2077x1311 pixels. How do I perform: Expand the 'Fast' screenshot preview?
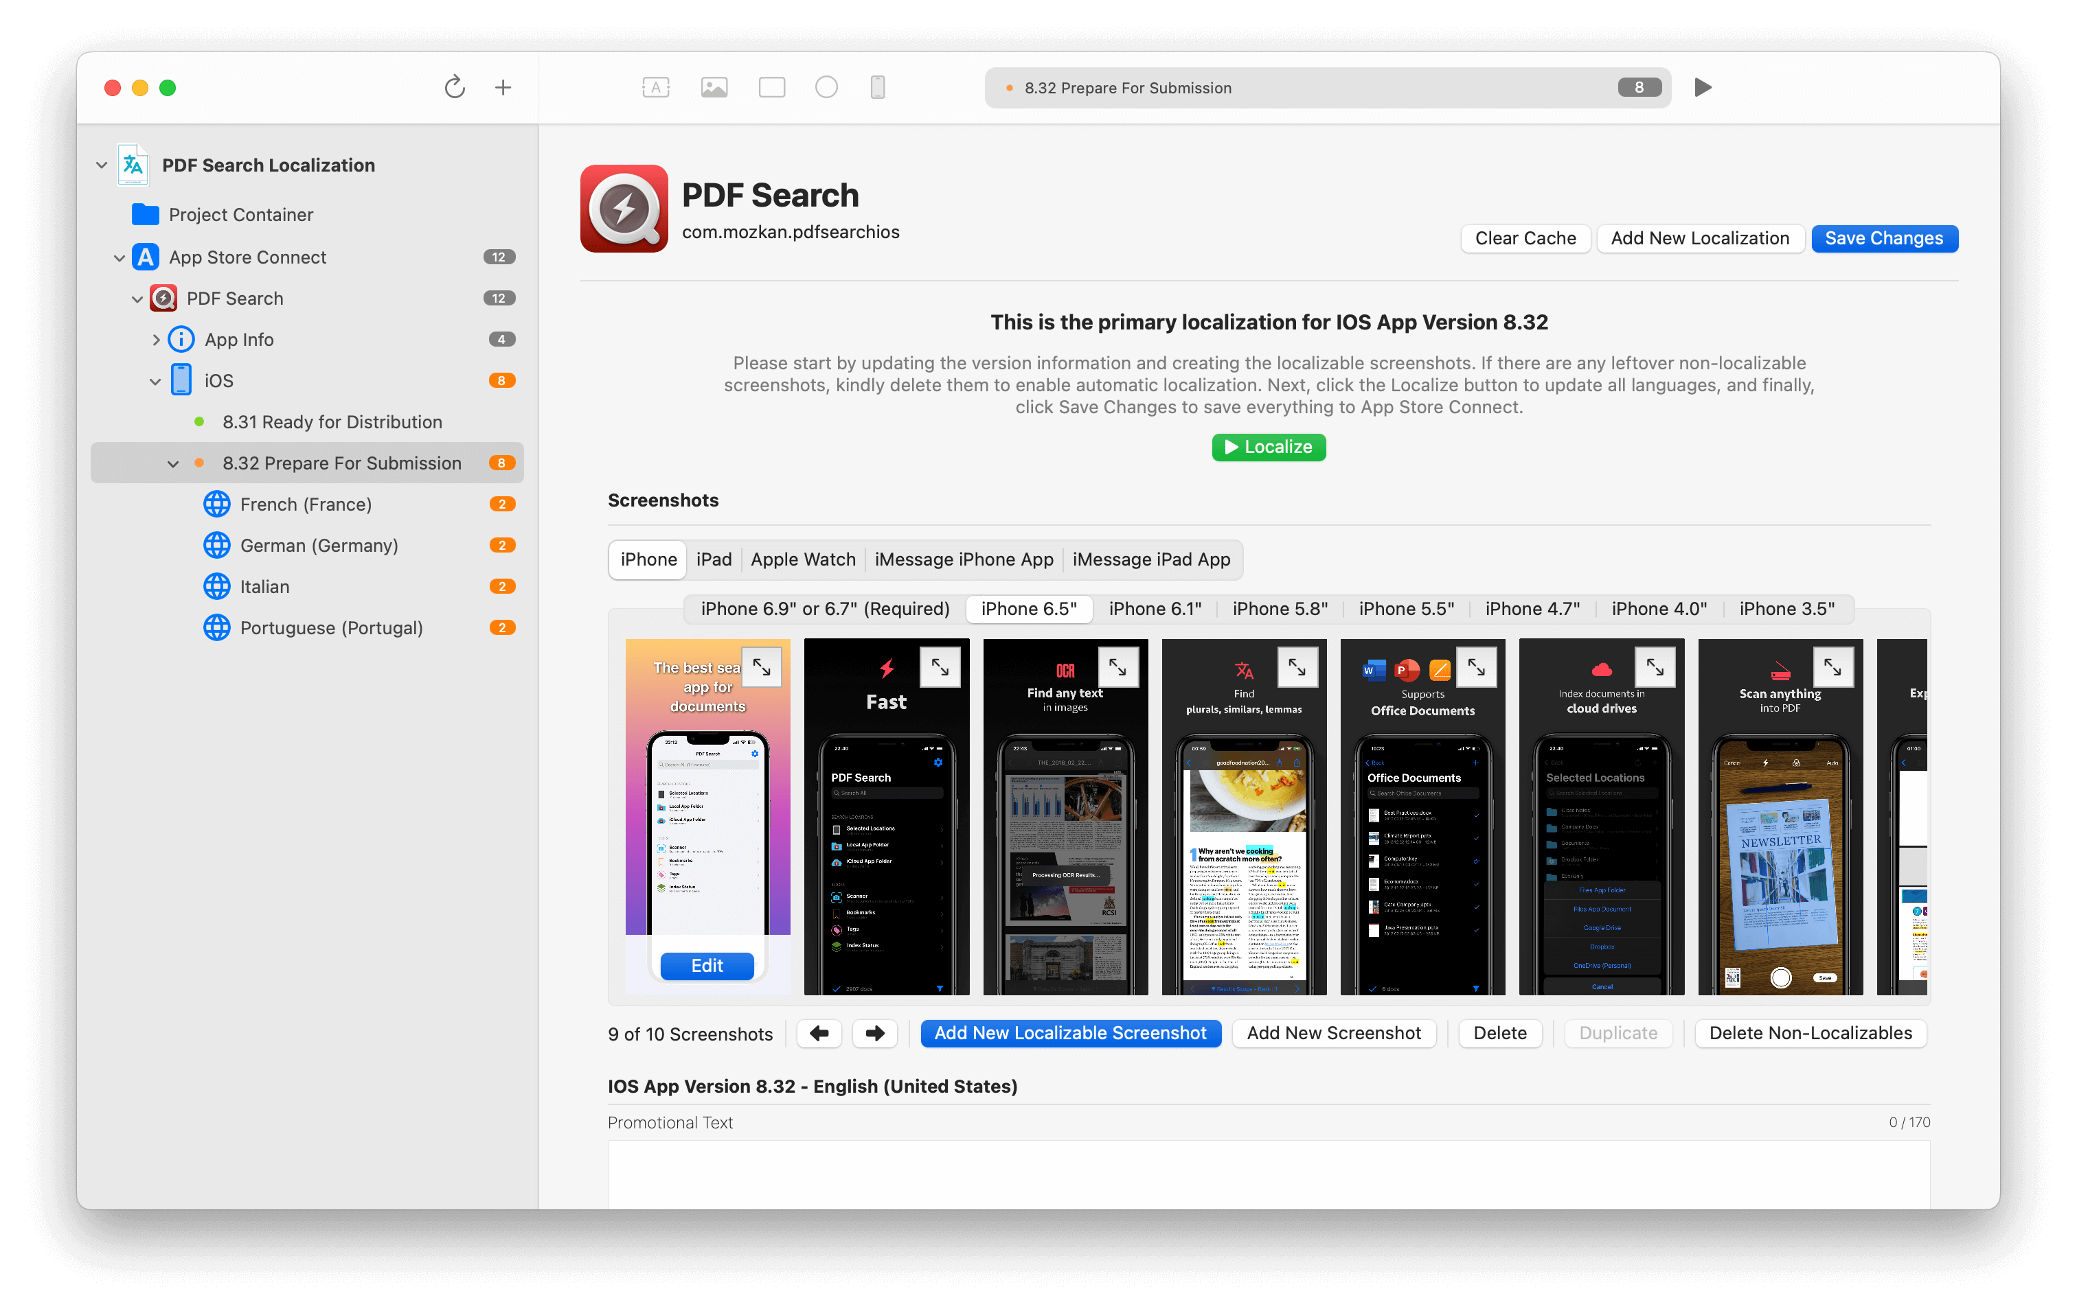point(940,667)
